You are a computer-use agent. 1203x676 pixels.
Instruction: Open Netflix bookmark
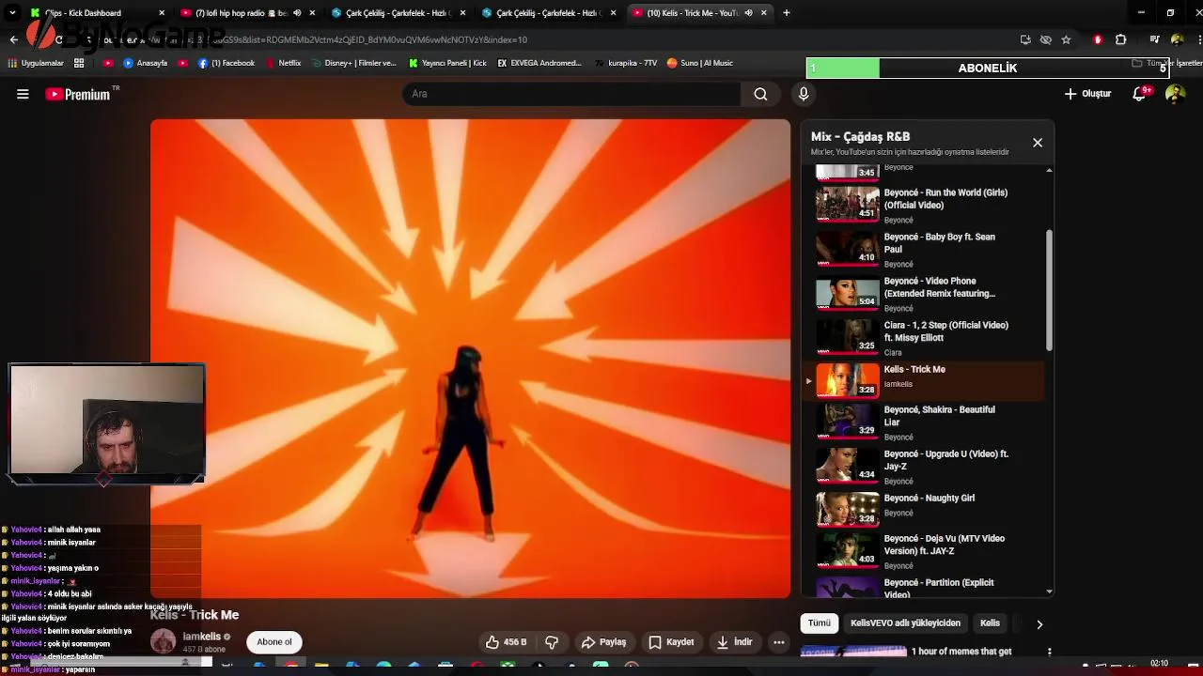coord(283,63)
